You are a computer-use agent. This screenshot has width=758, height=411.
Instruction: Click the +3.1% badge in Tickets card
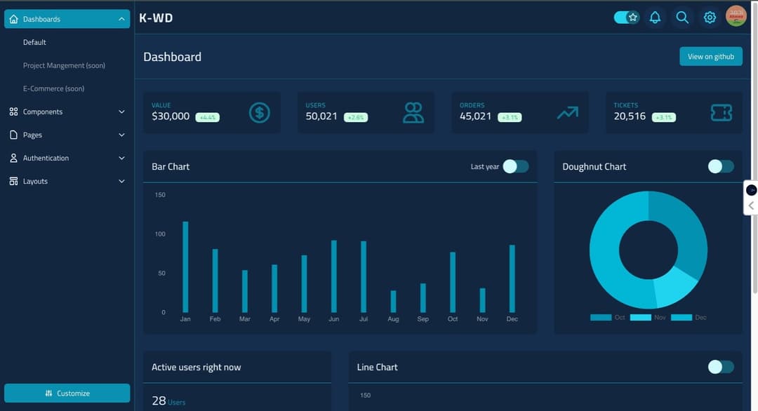(664, 117)
